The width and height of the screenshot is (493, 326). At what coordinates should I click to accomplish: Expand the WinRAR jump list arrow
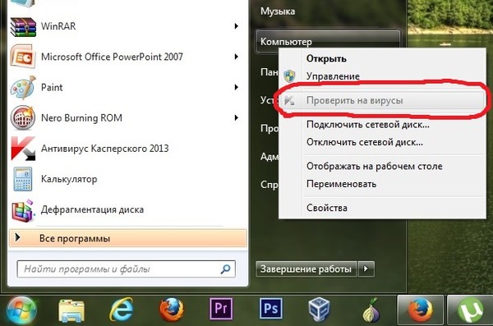coord(236,26)
